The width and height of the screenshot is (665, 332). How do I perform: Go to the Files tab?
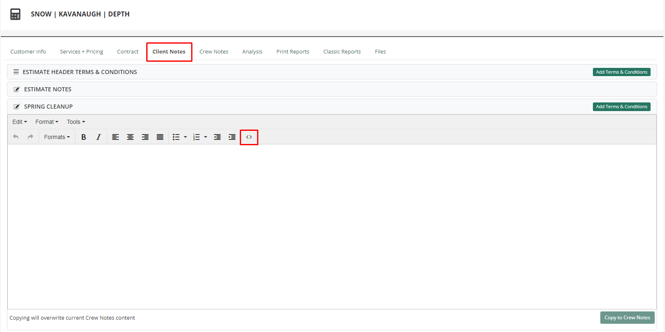[x=380, y=51]
